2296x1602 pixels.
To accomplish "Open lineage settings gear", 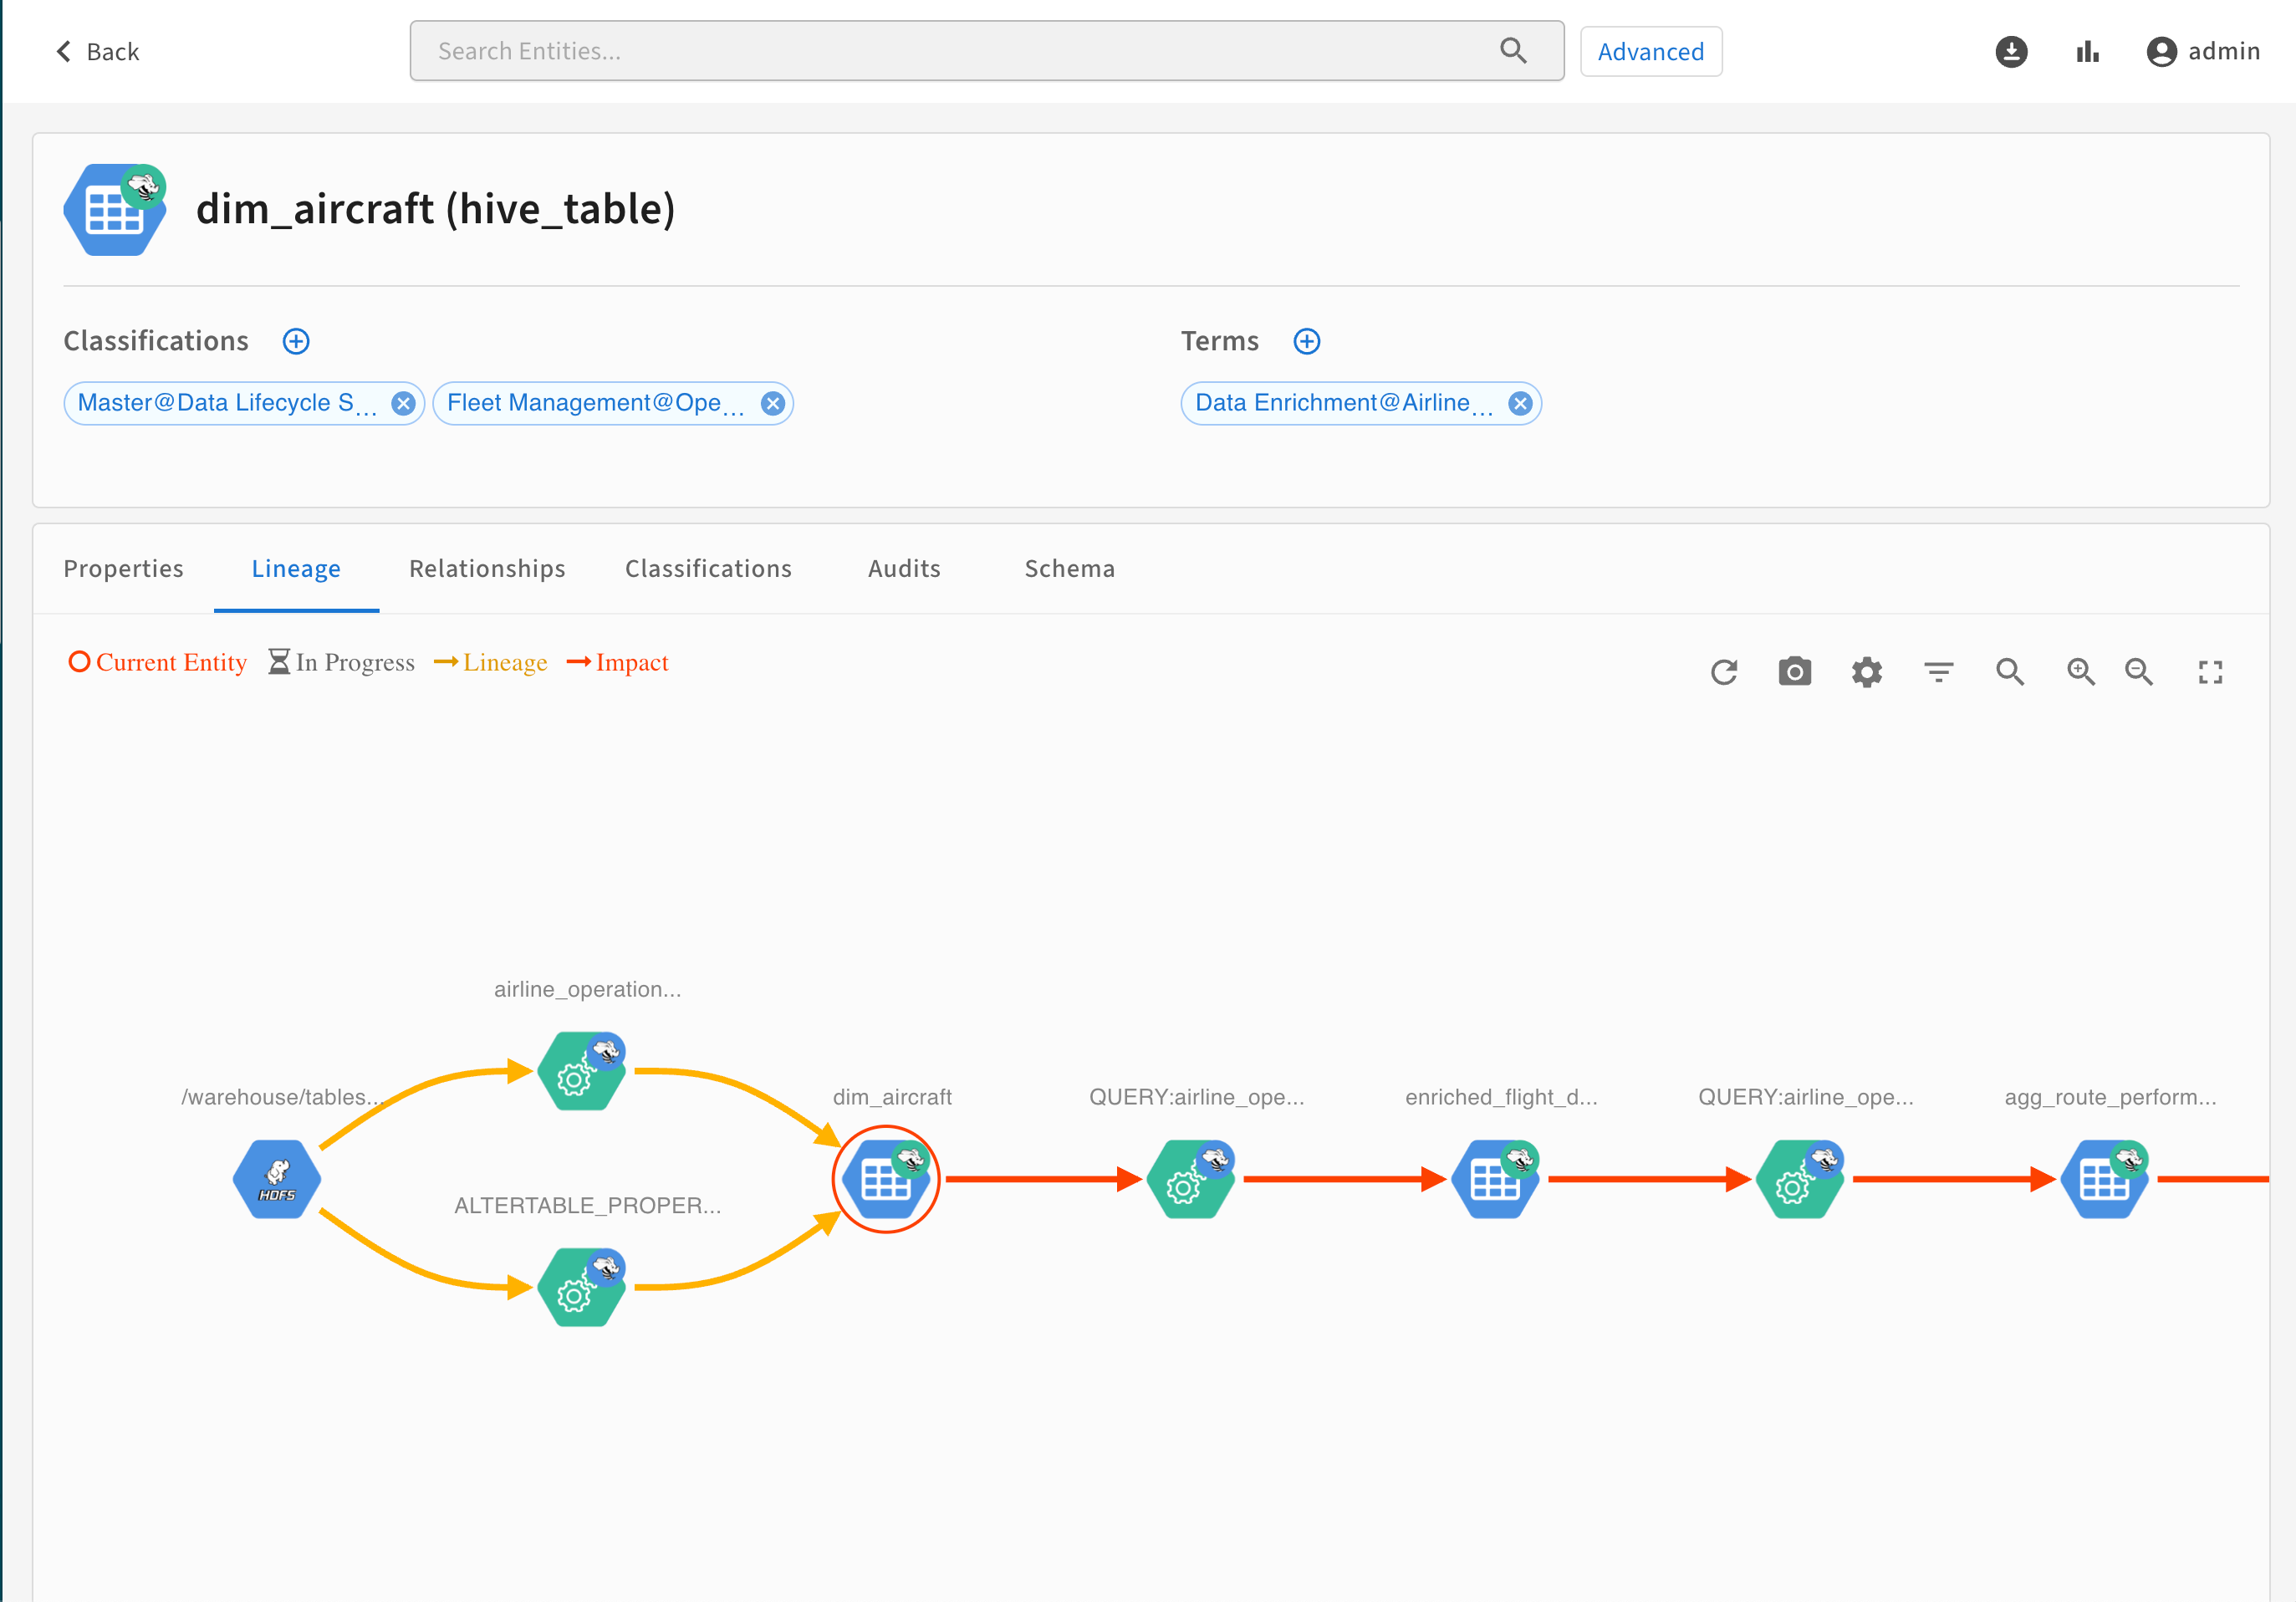I will tap(1866, 672).
